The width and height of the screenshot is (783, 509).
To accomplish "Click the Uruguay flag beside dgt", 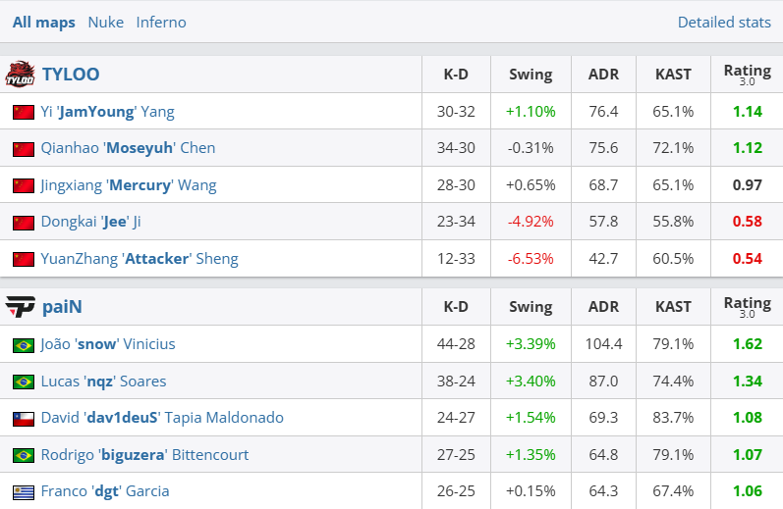I will pos(24,491).
